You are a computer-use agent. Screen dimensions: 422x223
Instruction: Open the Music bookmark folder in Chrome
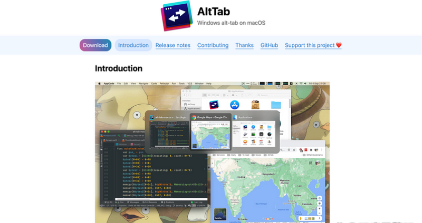[256, 155]
